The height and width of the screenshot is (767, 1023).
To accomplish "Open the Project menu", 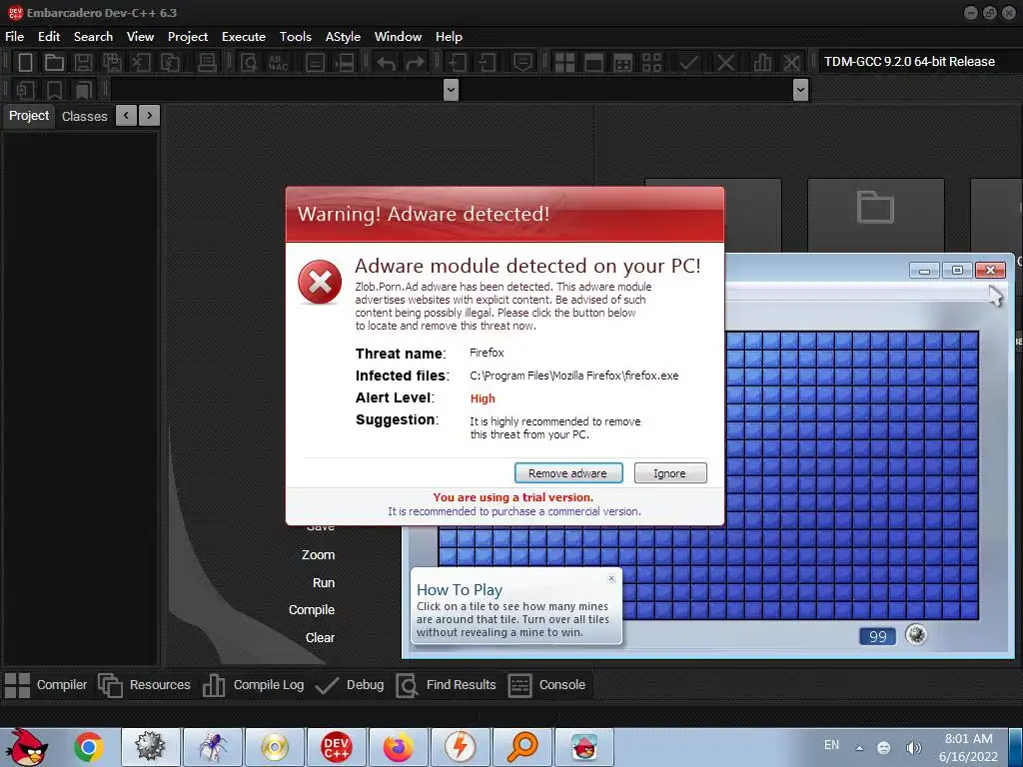I will tap(187, 37).
